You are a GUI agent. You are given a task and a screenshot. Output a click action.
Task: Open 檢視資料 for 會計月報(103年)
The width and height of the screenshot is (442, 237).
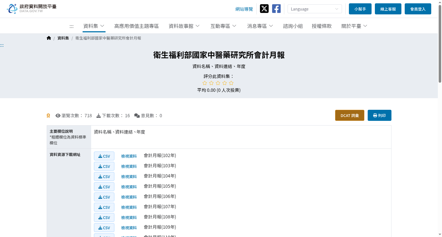point(129,166)
